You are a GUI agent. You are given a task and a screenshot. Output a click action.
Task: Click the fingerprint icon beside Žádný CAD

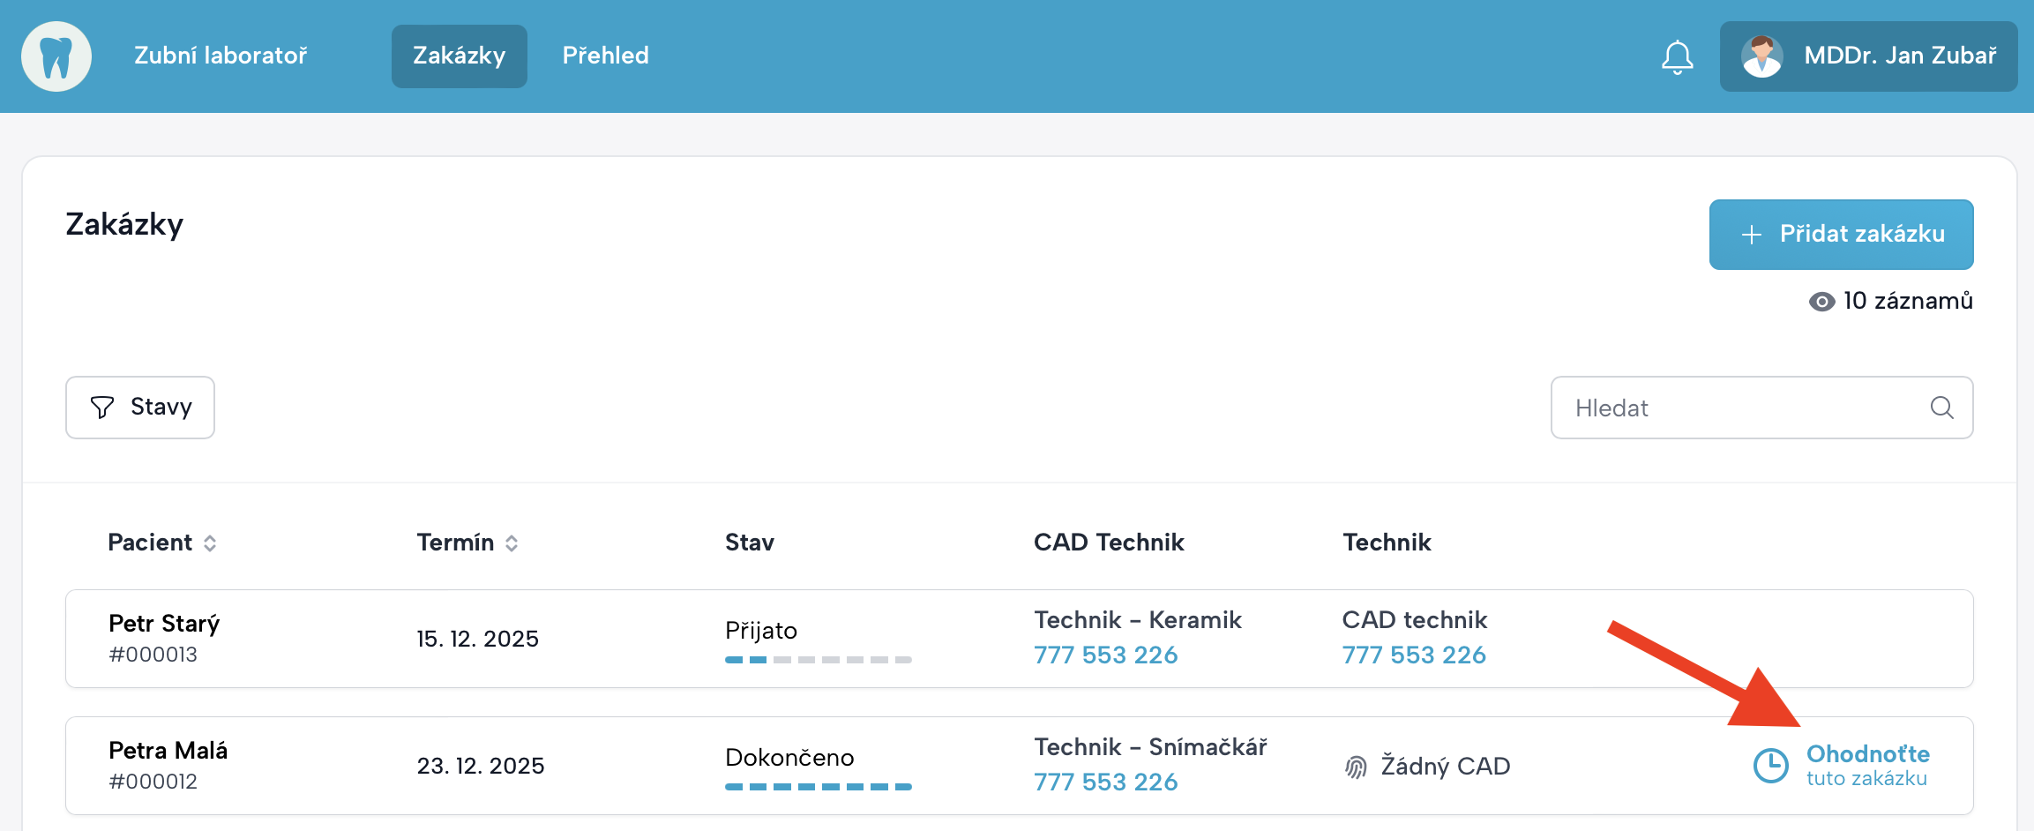coord(1356,767)
